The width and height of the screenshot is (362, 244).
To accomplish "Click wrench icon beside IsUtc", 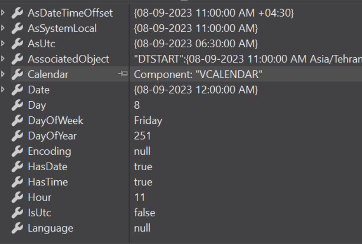I will pyautogui.click(x=18, y=213).
